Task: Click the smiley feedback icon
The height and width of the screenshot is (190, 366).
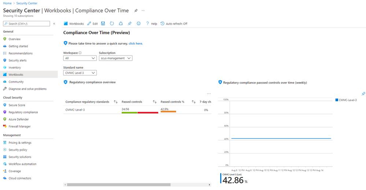Action: click(138, 23)
